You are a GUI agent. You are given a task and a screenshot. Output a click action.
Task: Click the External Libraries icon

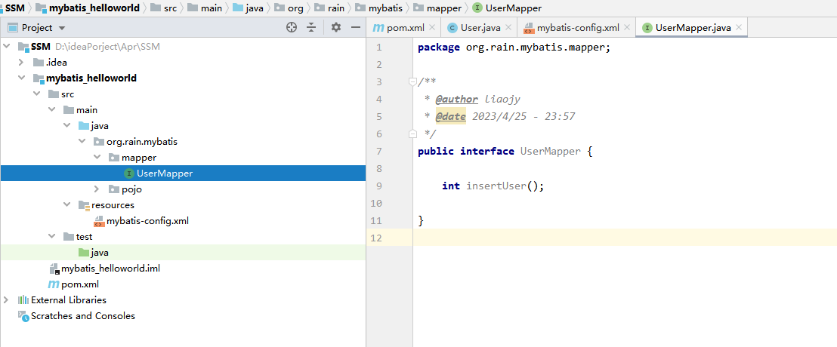pyautogui.click(x=23, y=300)
